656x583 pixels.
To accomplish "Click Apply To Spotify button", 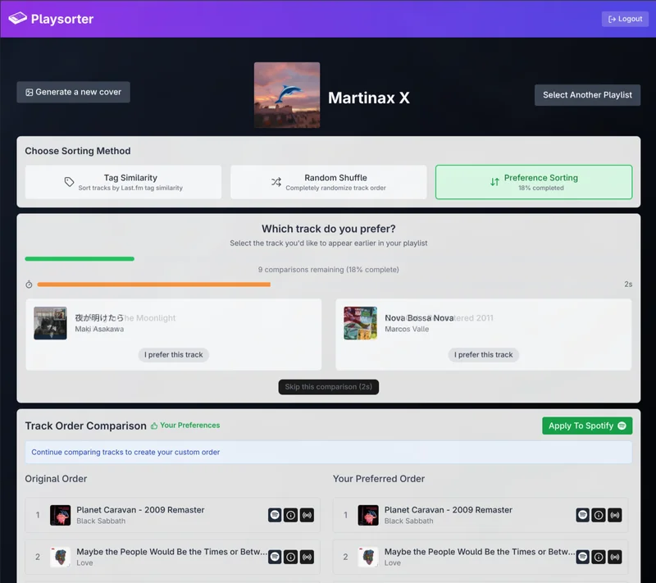I will point(587,426).
